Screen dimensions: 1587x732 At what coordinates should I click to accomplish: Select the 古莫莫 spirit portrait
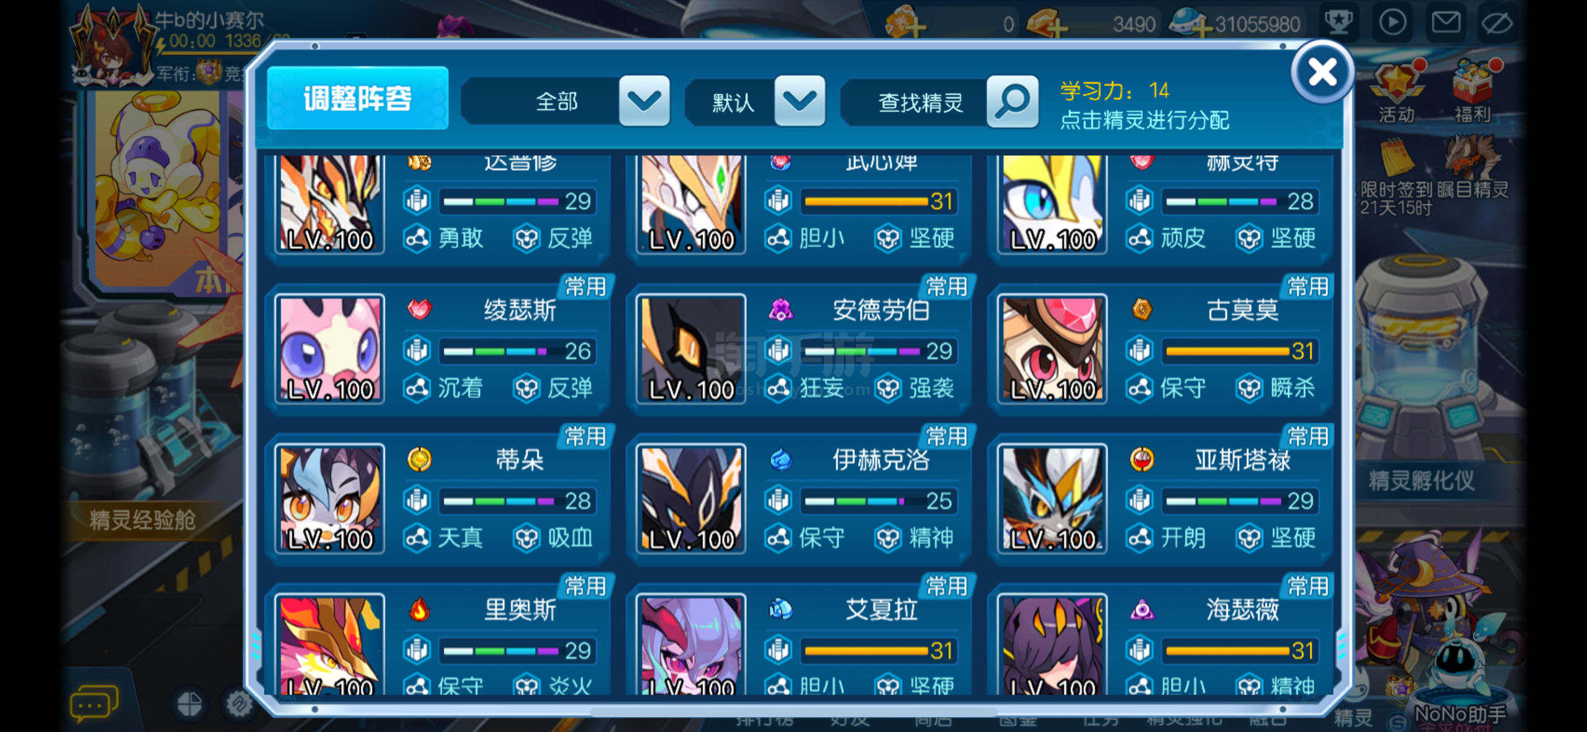click(1052, 348)
